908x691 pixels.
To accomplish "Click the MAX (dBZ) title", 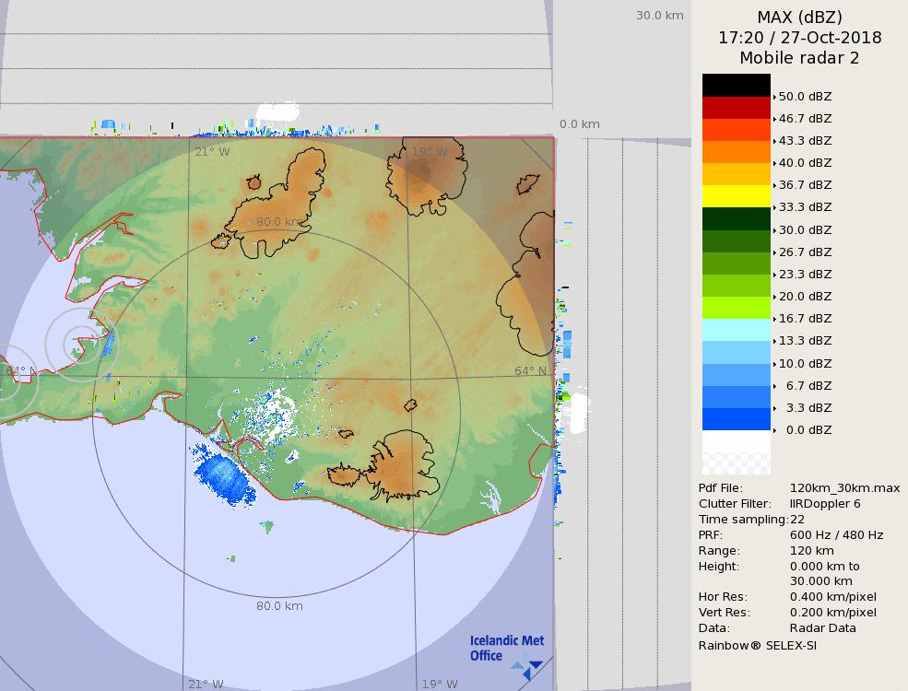I will coord(799,18).
